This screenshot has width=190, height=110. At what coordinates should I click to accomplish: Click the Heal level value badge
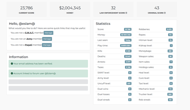pyautogui.click(x=171, y=73)
